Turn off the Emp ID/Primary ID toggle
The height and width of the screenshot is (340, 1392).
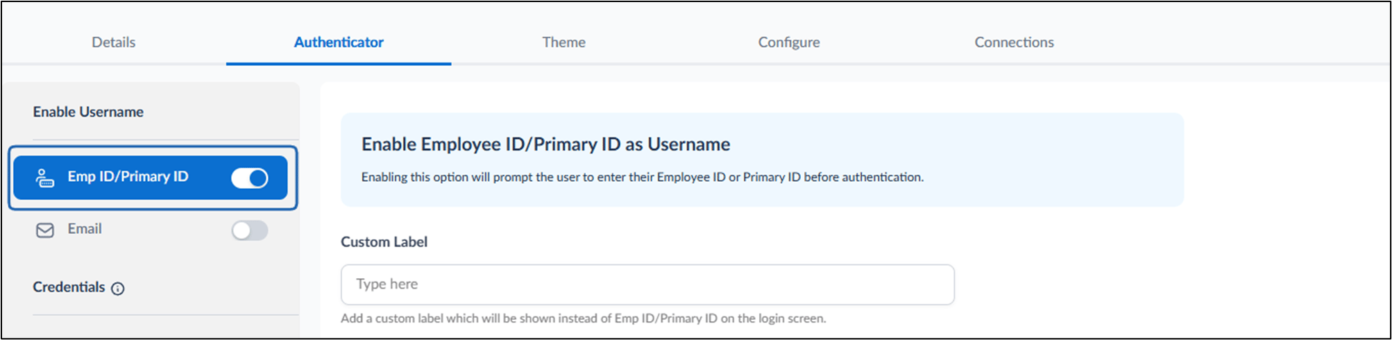(250, 178)
